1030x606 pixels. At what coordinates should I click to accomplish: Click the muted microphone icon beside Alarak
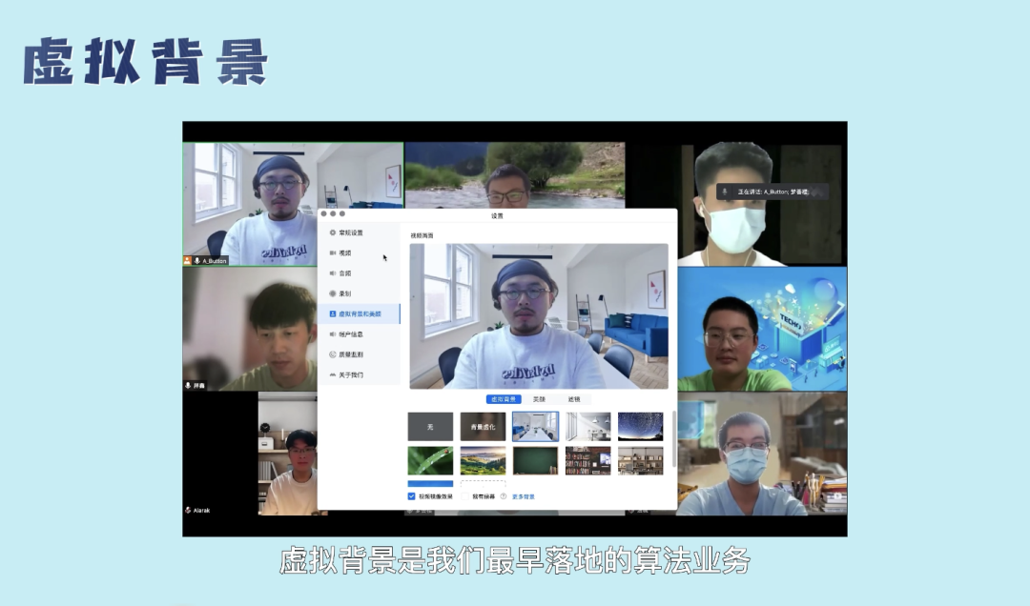click(189, 510)
